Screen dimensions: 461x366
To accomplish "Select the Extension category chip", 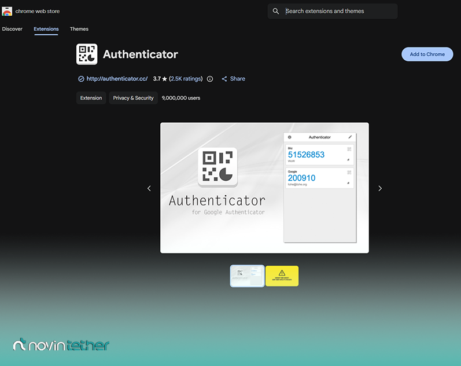I will [x=91, y=98].
